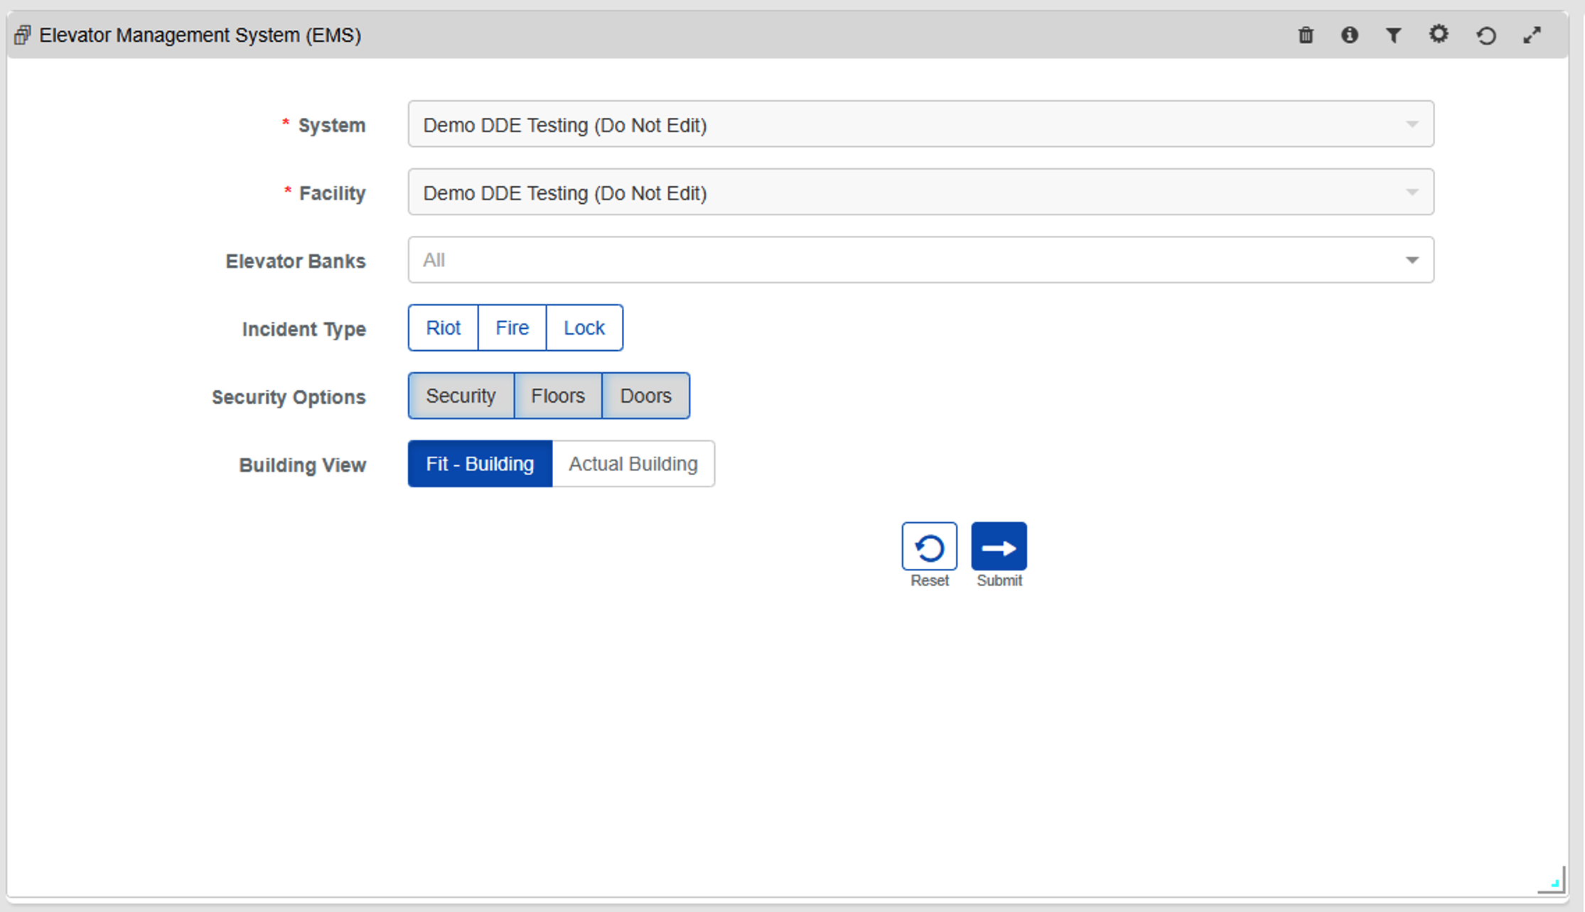Click the trash delete icon in header
1585x912 pixels.
1306,35
